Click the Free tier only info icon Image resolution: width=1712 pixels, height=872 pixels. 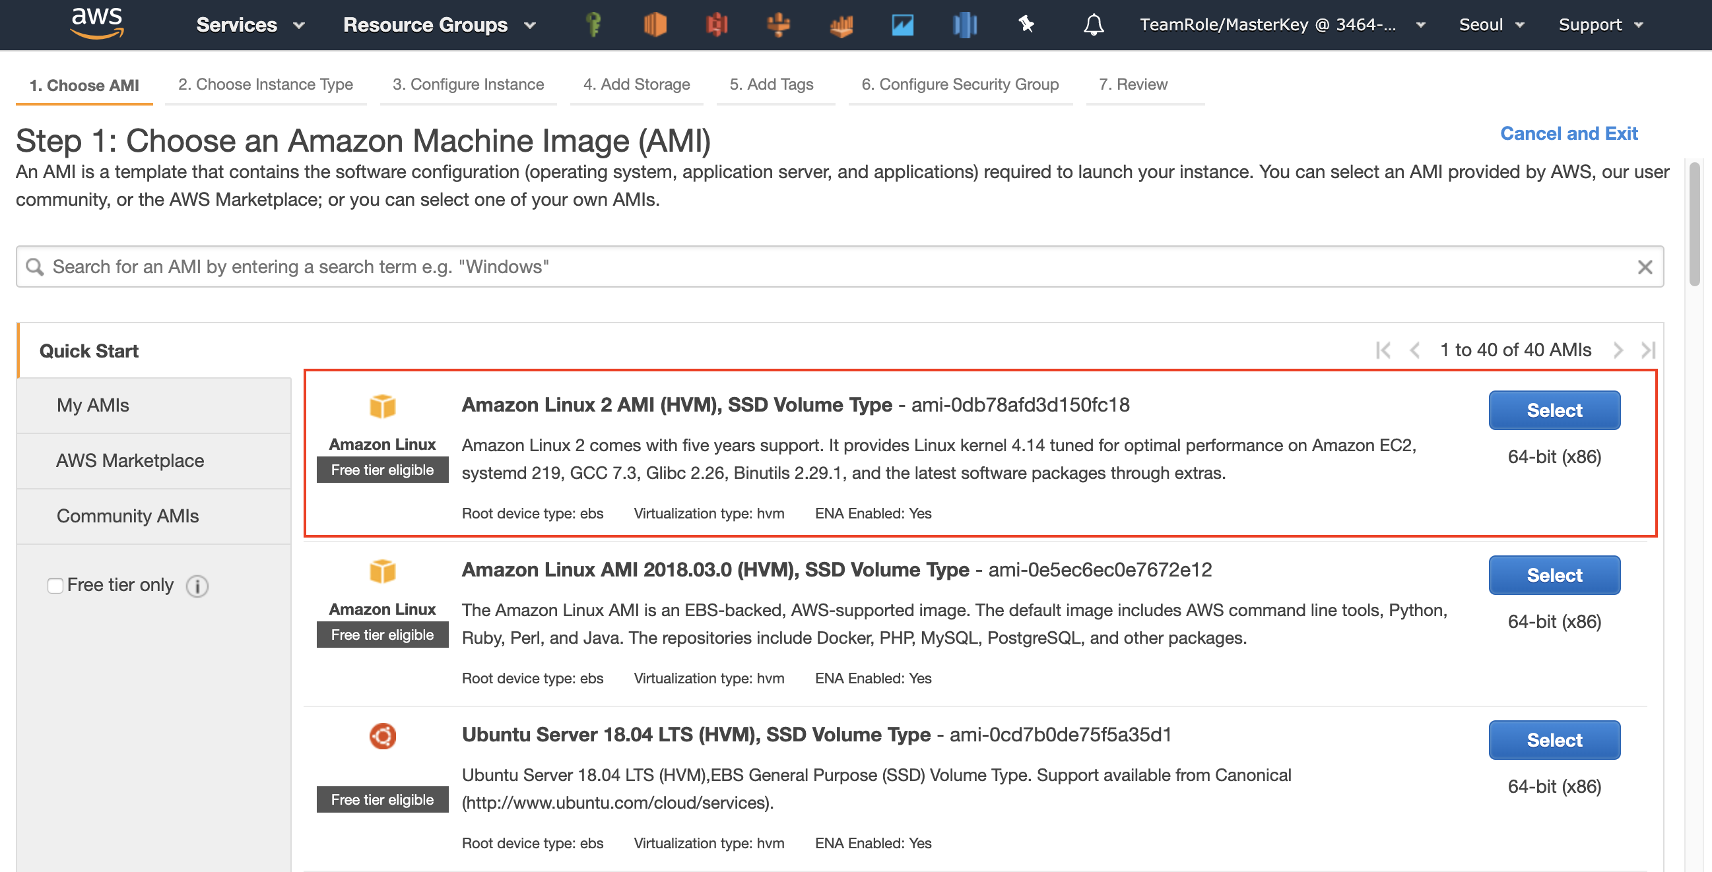[197, 586]
